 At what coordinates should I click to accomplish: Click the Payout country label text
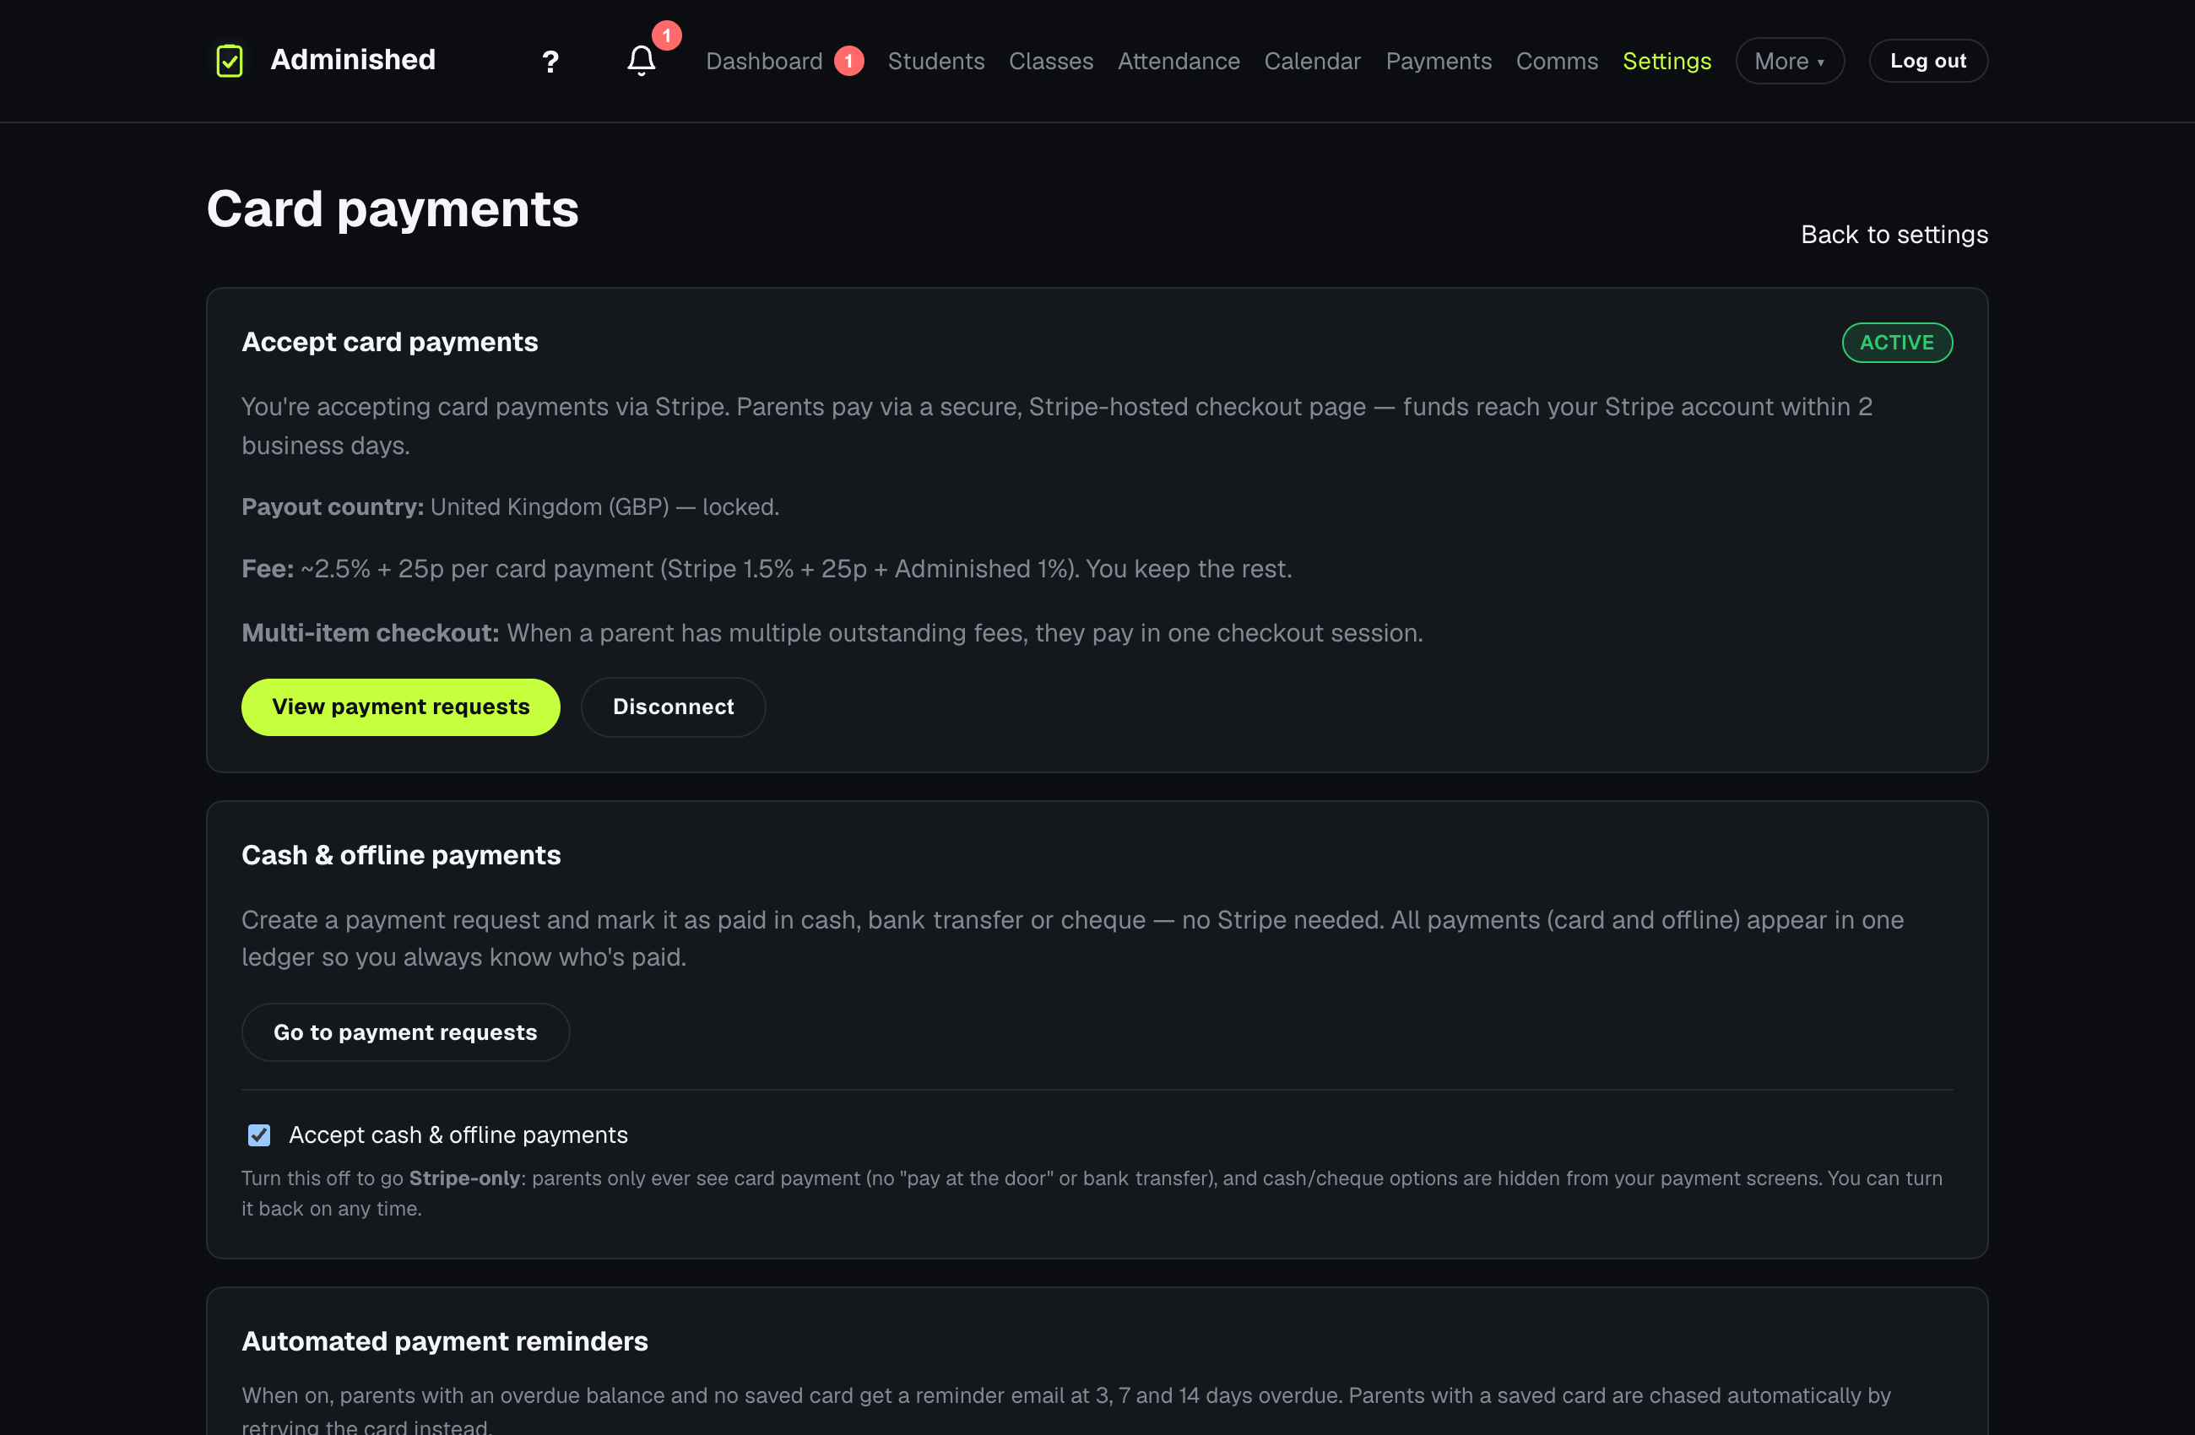click(332, 507)
